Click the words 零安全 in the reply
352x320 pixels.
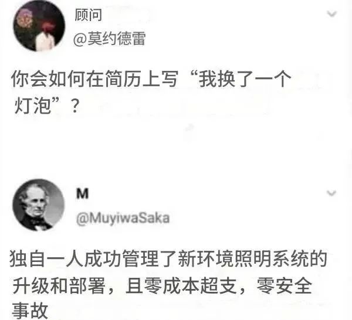[284, 285]
